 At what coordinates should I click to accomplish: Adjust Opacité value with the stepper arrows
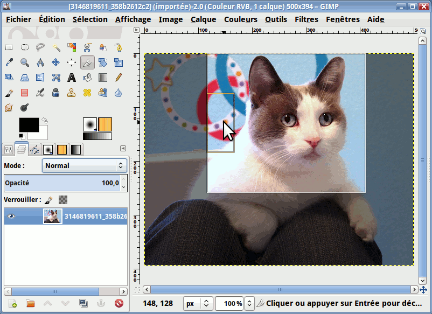[x=124, y=183]
